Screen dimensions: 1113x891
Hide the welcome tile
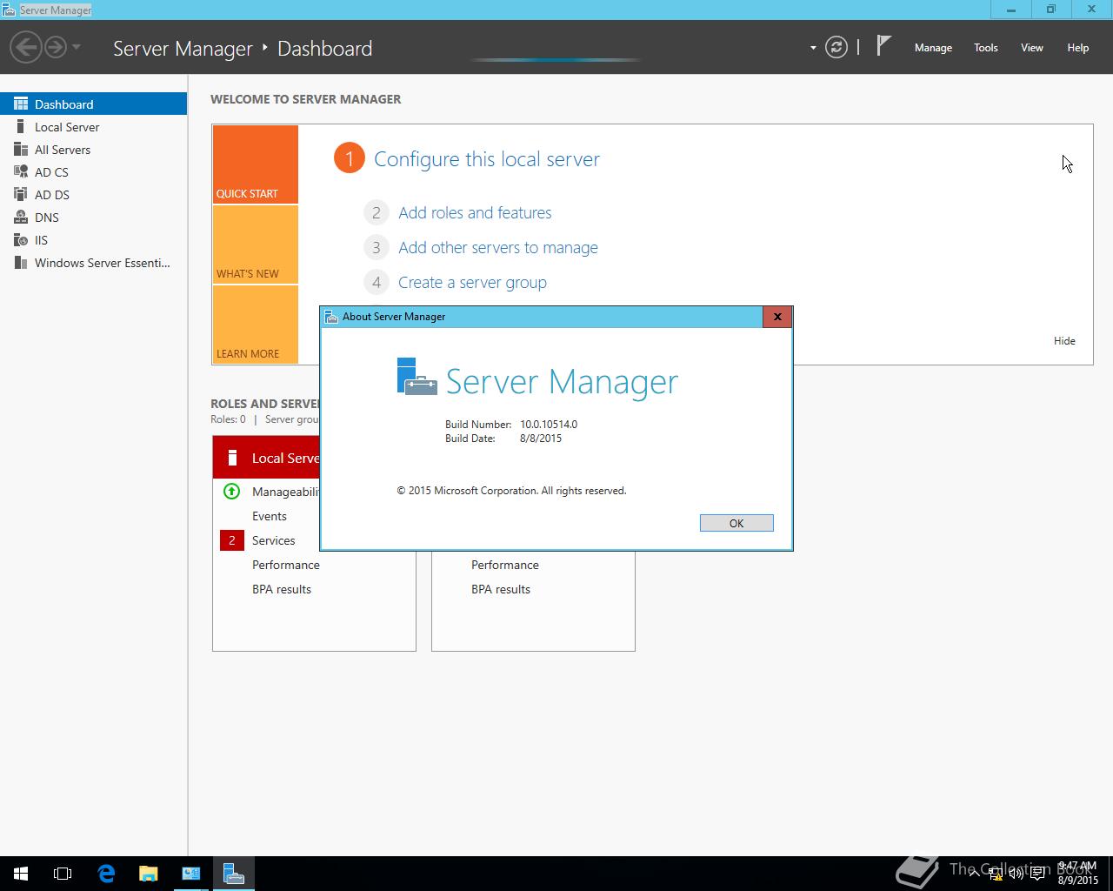point(1064,340)
